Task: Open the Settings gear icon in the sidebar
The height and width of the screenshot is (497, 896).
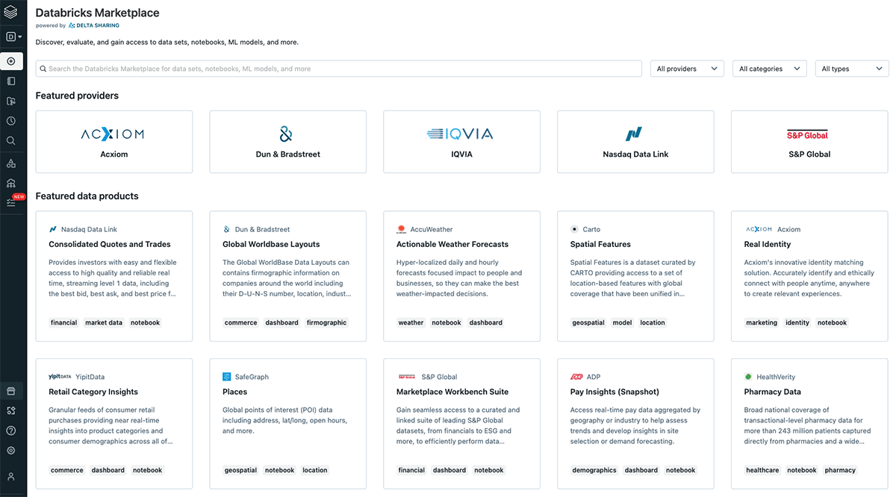Action: point(11,451)
